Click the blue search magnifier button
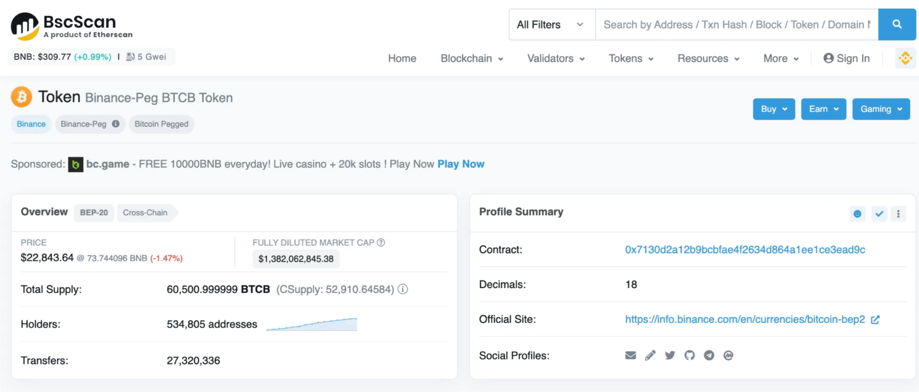 click(896, 24)
